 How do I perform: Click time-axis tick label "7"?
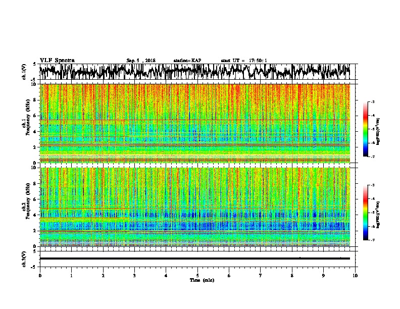[261, 276]
